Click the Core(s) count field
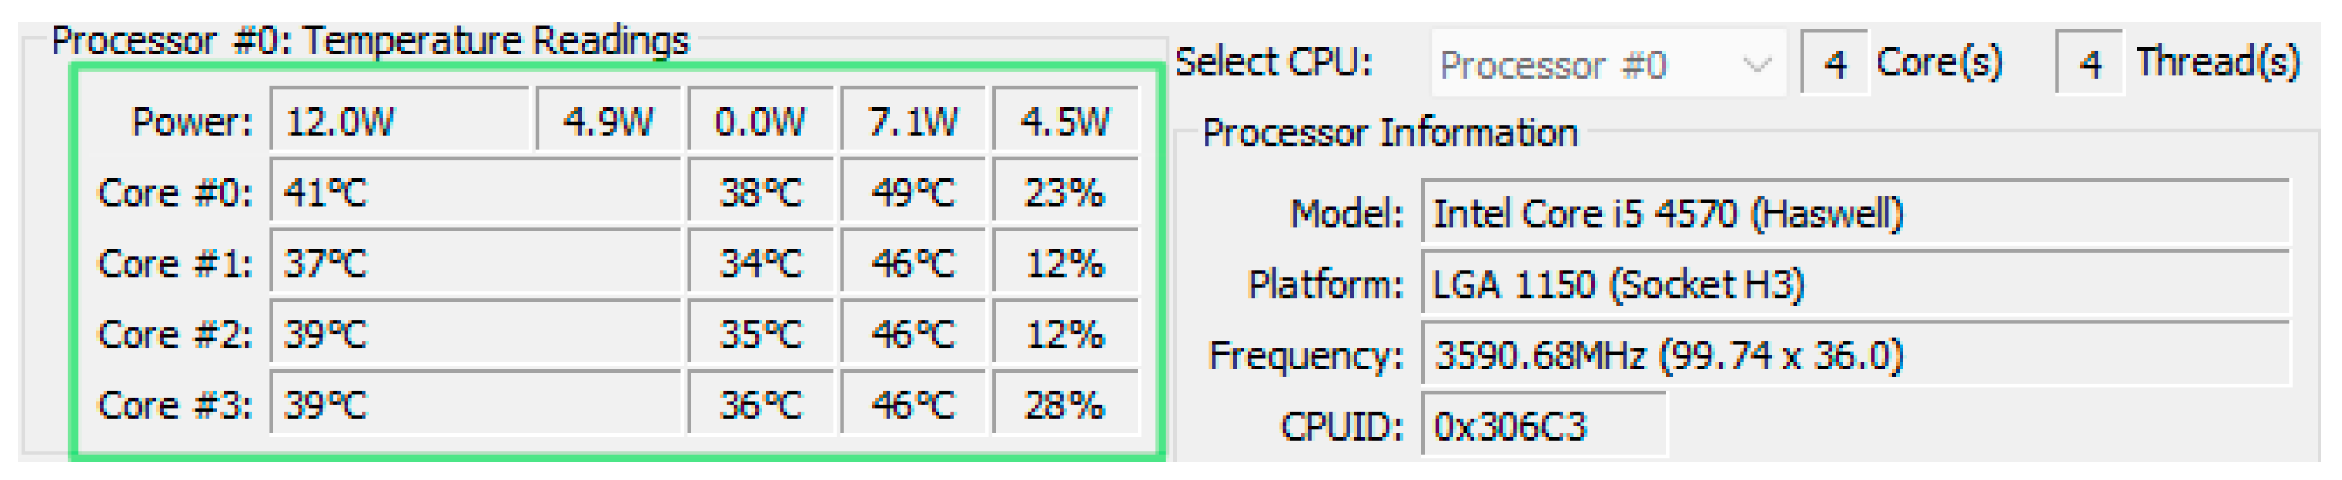Viewport: 2342px width, 480px height. pos(1835,62)
